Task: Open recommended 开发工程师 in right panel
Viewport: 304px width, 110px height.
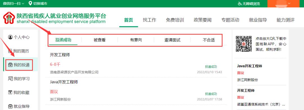Action: click(246, 91)
